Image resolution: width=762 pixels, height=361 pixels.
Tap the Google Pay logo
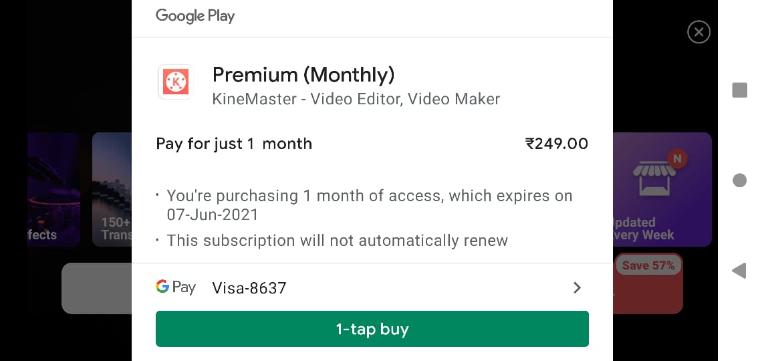point(175,287)
